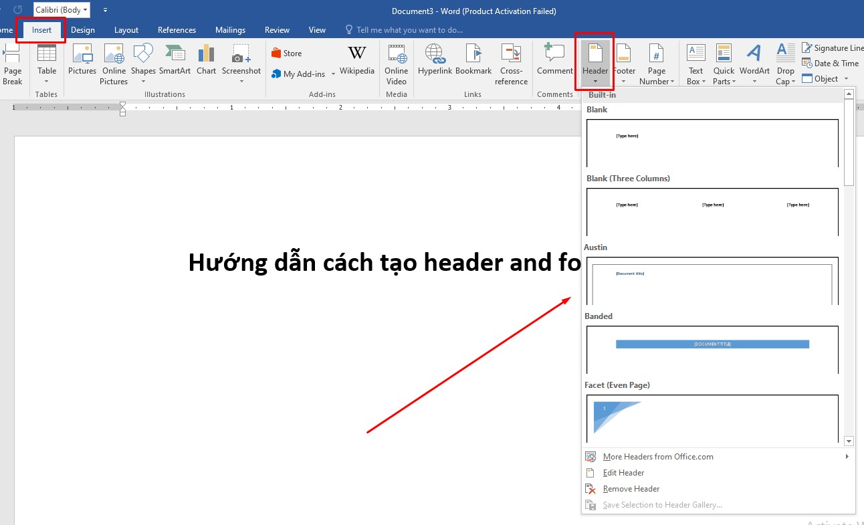Open the Footer gallery
The image size is (864, 525).
[624, 65]
